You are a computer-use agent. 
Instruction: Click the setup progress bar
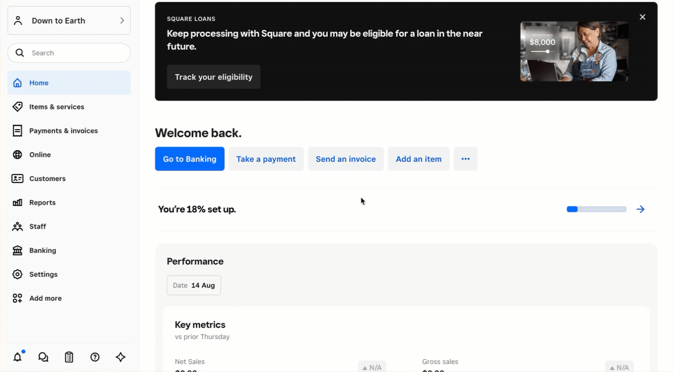(x=596, y=209)
